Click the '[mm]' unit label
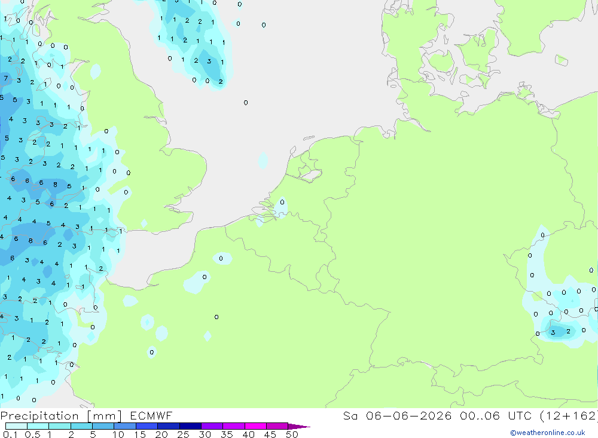This screenshot has height=438, width=598. coord(105,416)
